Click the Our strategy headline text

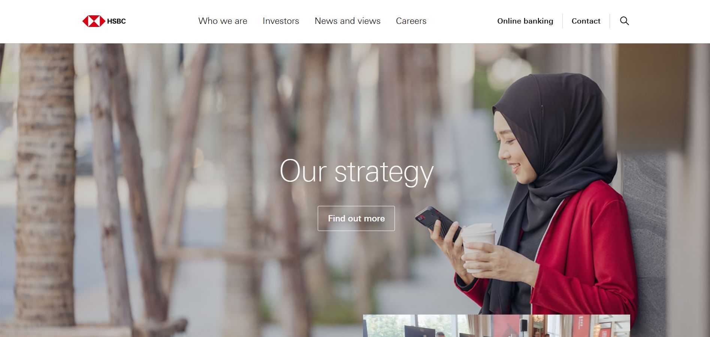[356, 172]
